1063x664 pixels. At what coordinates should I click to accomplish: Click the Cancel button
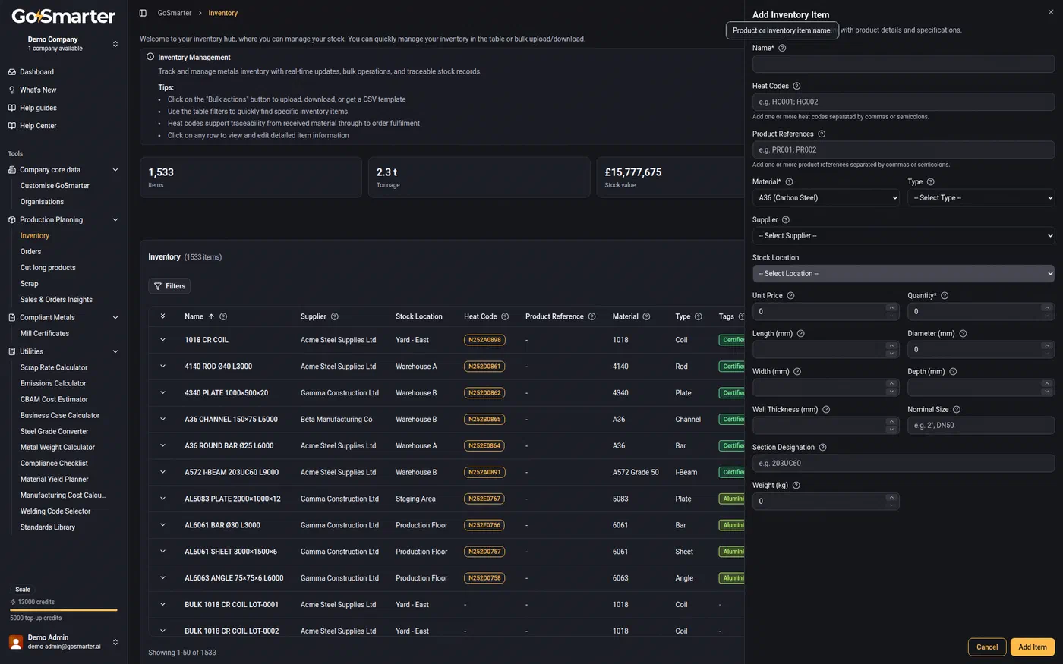point(987,647)
